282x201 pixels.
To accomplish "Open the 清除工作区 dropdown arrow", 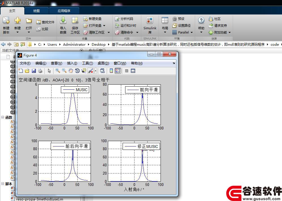I will tap(109, 32).
